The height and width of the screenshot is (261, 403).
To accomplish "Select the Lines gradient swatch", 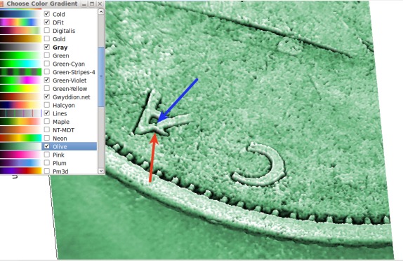I will [x=20, y=113].
